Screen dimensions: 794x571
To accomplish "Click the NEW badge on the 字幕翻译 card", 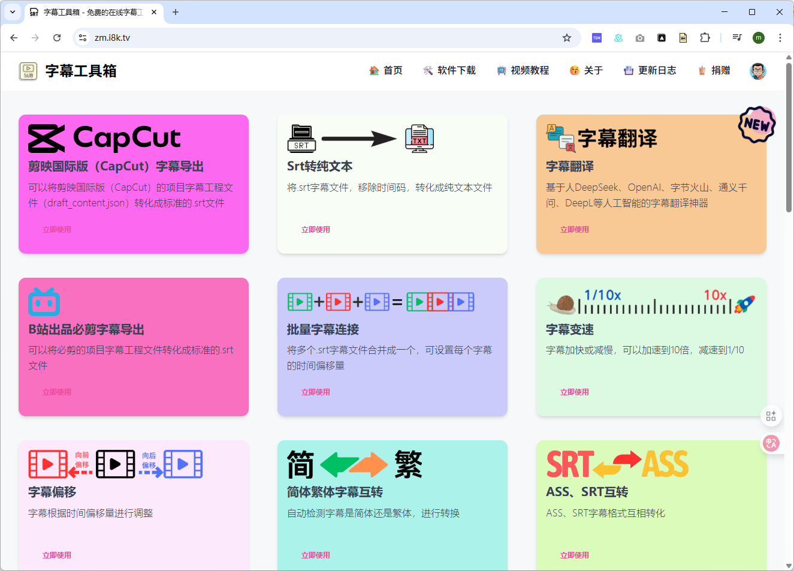I will tap(757, 125).
